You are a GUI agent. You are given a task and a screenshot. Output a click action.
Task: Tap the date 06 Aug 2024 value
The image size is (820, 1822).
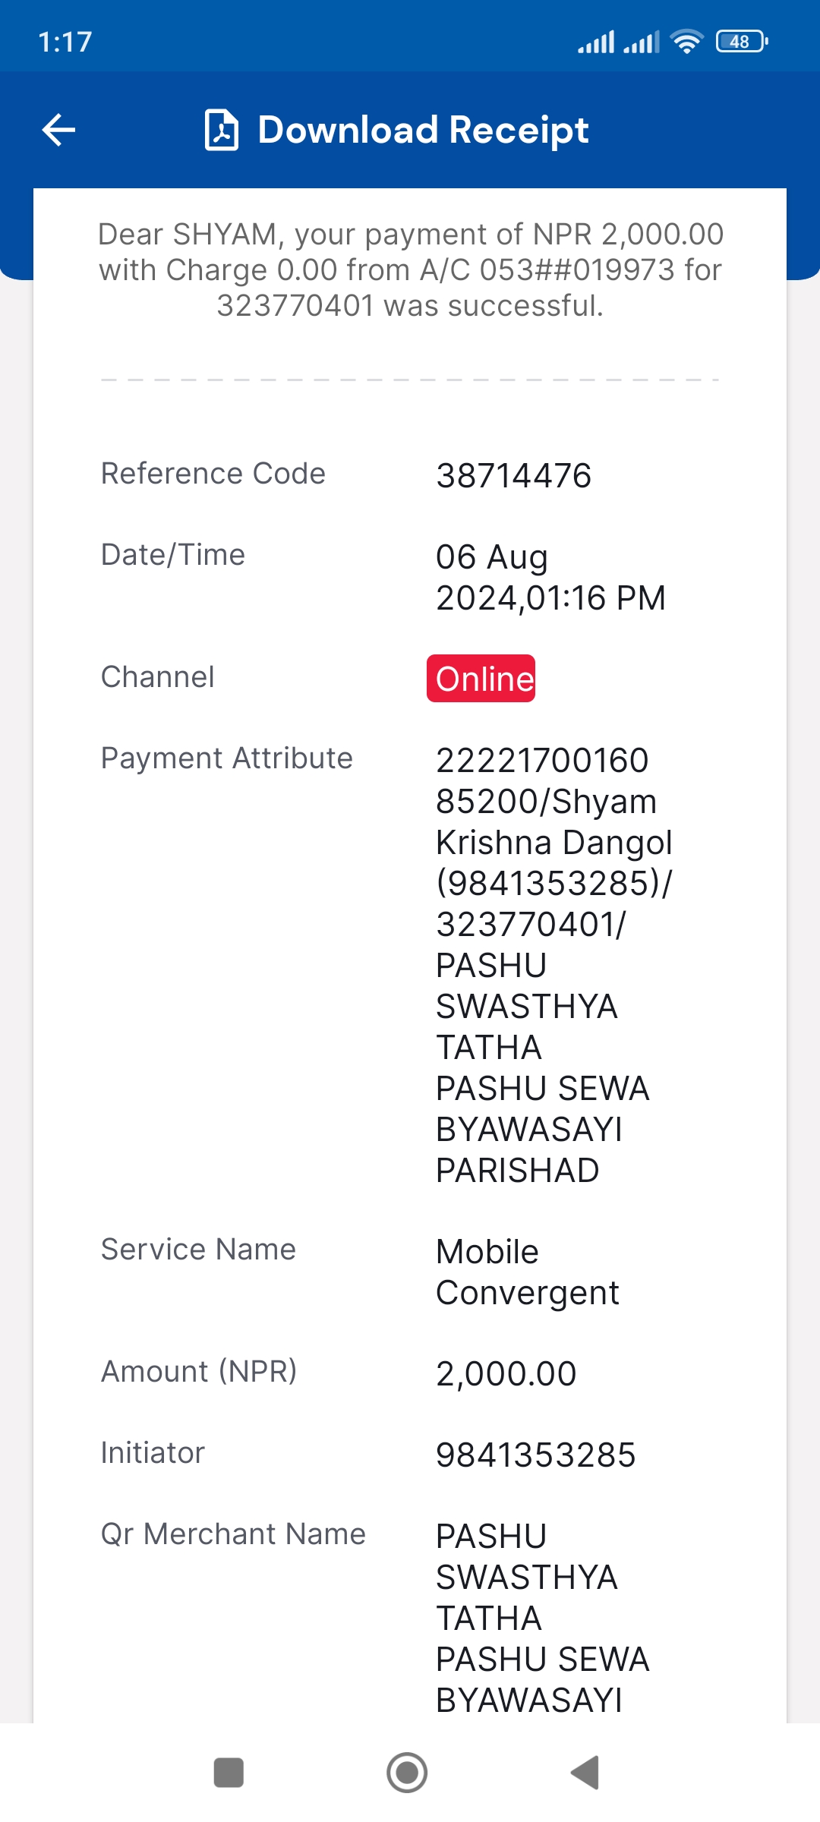[x=550, y=578]
